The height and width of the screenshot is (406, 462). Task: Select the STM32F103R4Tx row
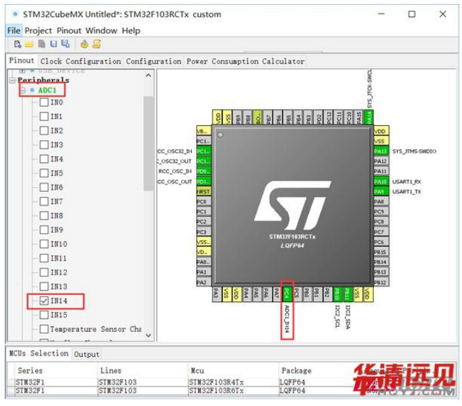233,382
